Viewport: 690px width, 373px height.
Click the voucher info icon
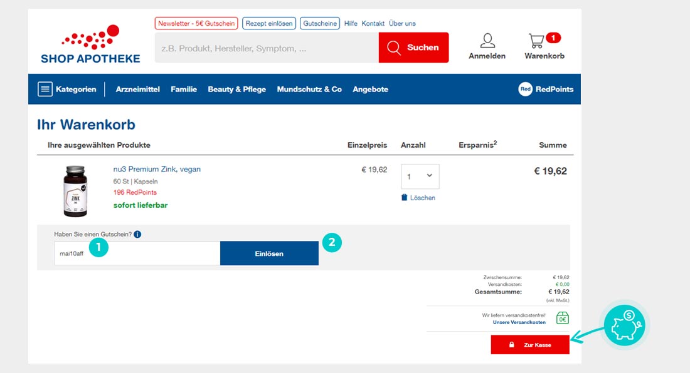coord(138,234)
